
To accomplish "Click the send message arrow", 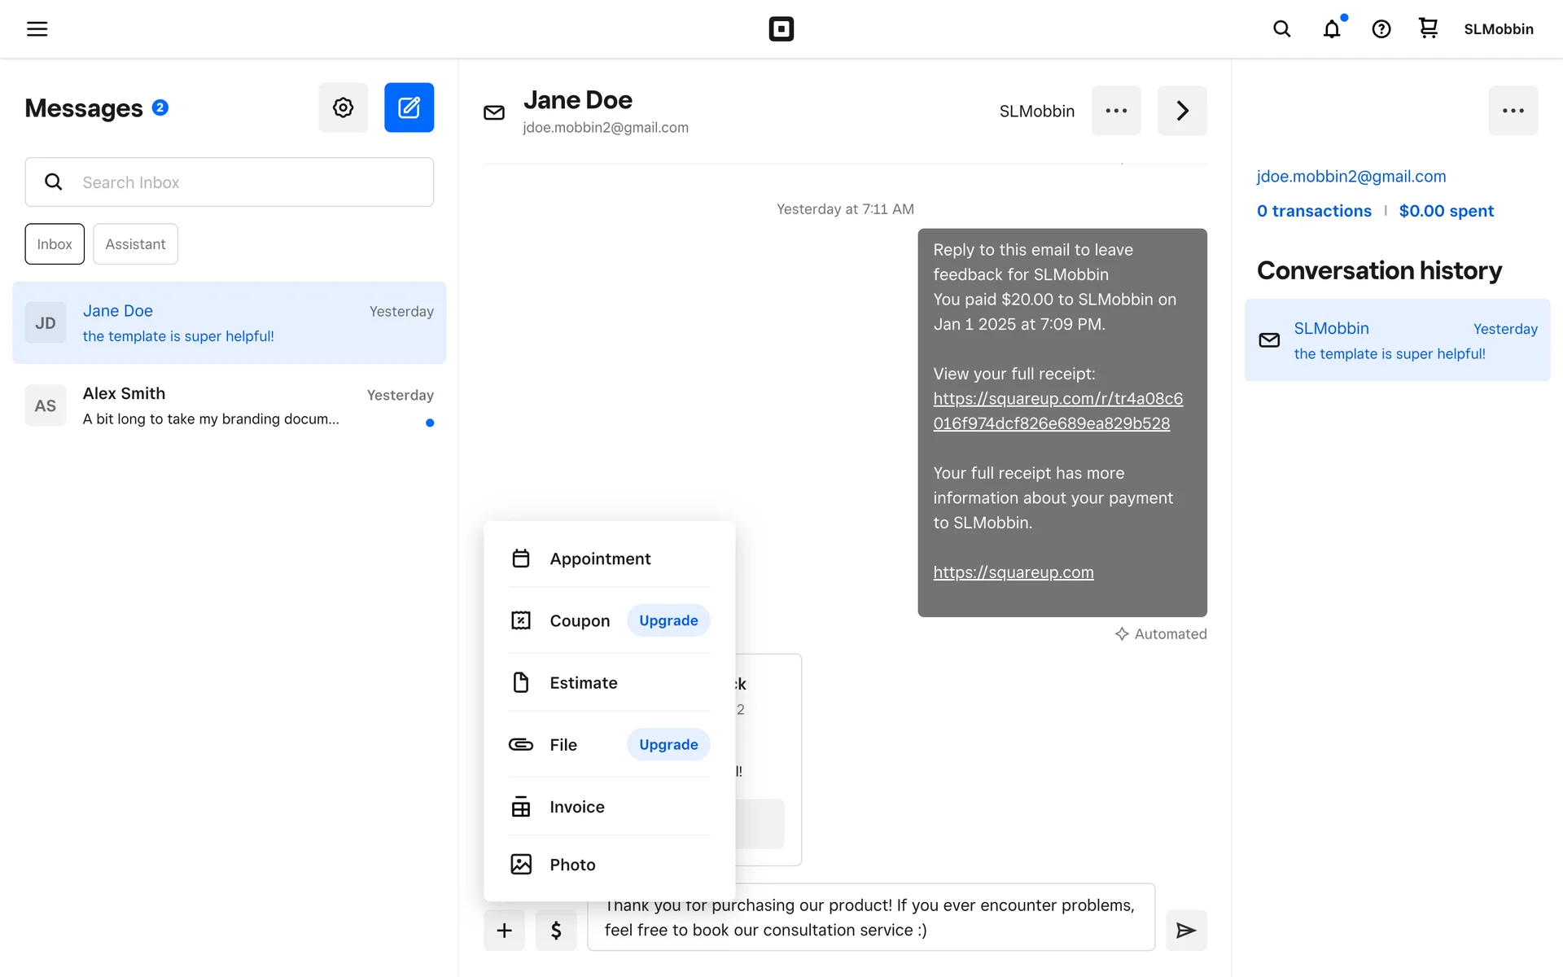I will (x=1185, y=930).
